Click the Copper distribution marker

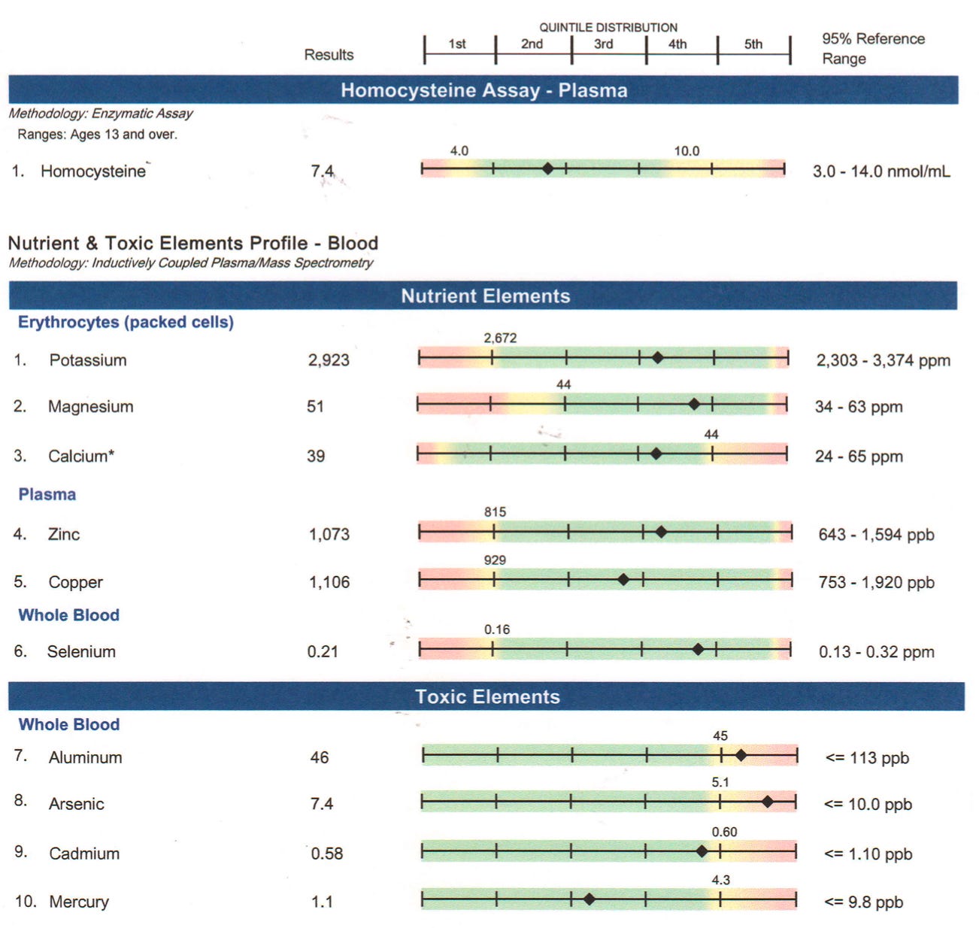pos(623,578)
